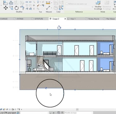Viewport: 116px width, 114px height.
Task: Select the Linework tool in Vue panel
Action: (x=43, y=5)
